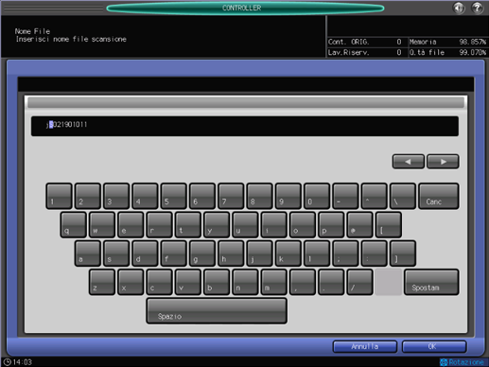Click the speaker sound icon in title bar
The width and height of the screenshot is (489, 367).
pos(459,8)
